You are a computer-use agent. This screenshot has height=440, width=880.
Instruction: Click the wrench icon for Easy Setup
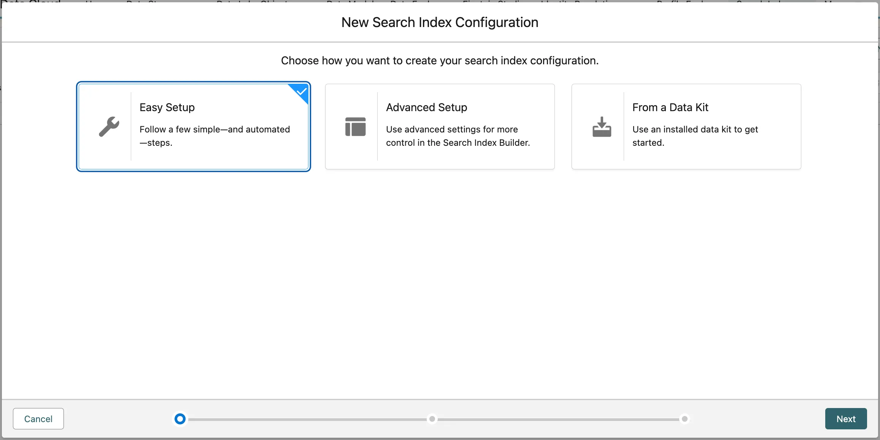(109, 126)
